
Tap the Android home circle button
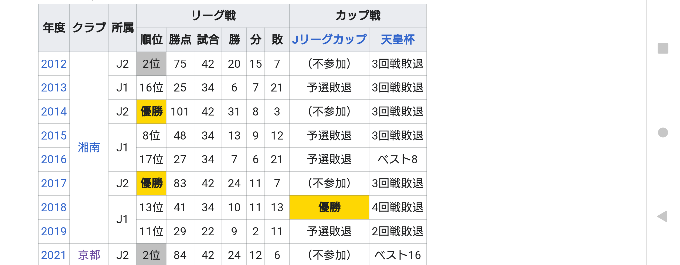[x=663, y=132]
